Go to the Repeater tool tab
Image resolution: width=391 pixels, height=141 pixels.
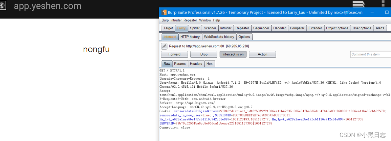coord(242,28)
